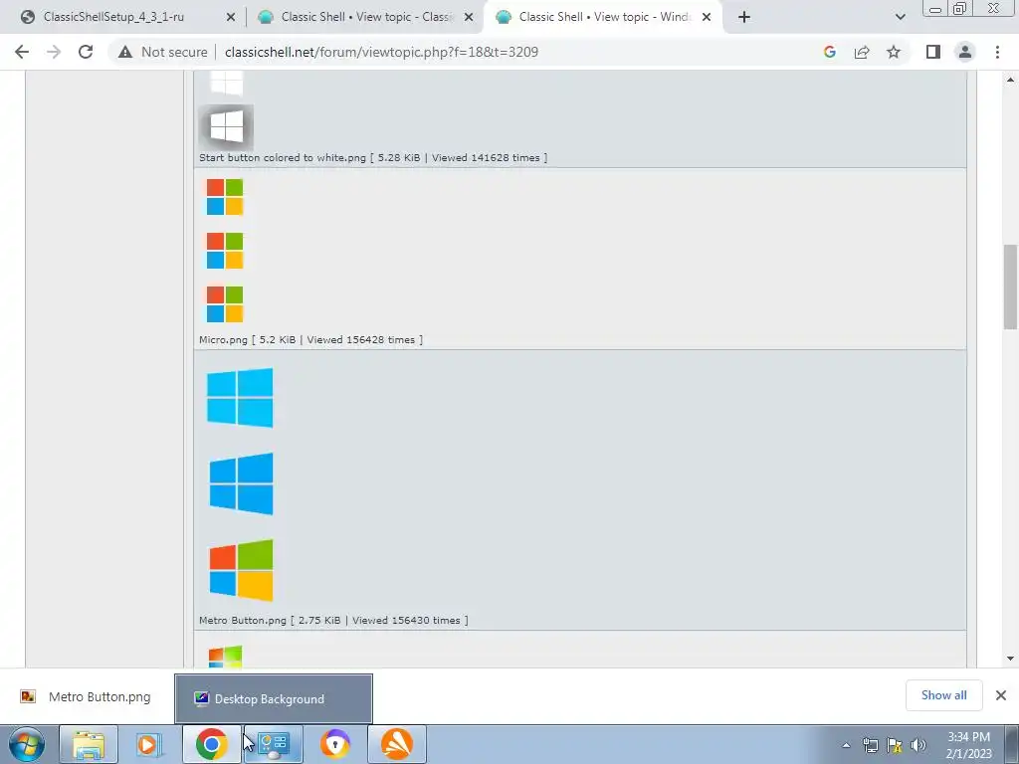Select the Desktop Background taskbar preview

tap(274, 699)
